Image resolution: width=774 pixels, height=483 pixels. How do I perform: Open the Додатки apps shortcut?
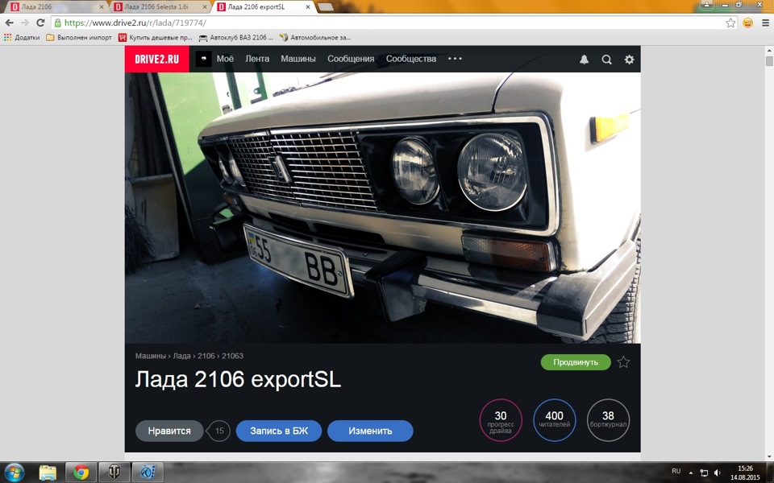pyautogui.click(x=22, y=38)
